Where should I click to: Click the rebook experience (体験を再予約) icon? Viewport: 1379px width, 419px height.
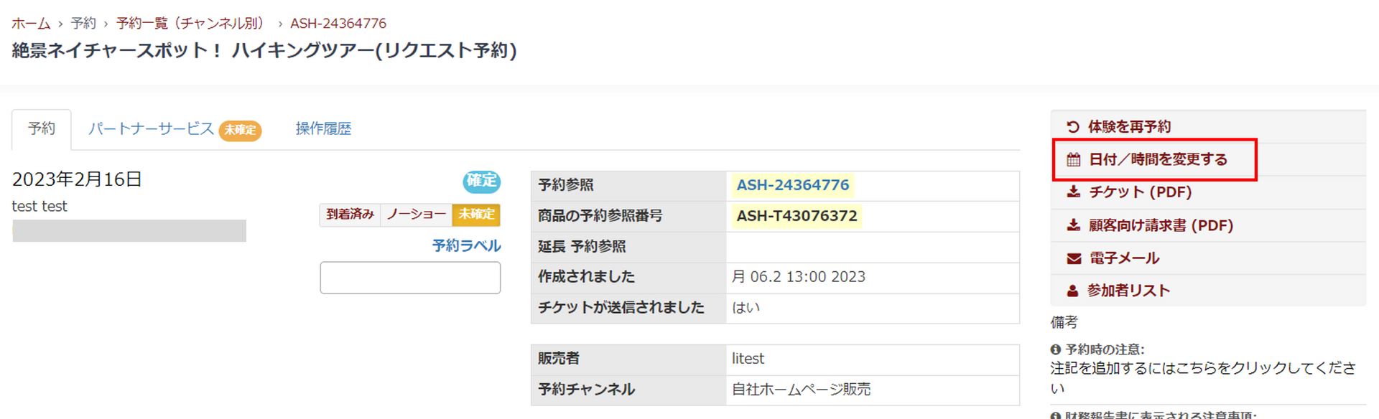[1073, 127]
